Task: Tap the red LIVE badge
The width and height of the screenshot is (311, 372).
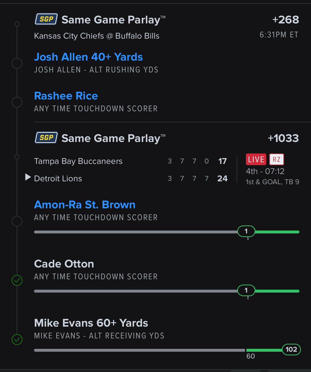Action: point(256,159)
